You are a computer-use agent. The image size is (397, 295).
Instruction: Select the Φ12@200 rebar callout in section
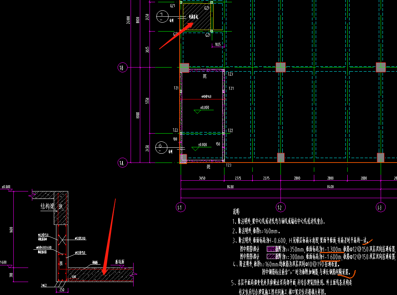(x=80, y=238)
